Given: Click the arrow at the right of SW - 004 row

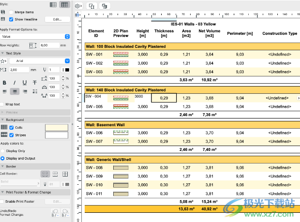Looking at the screenshot, I should 299,98.
